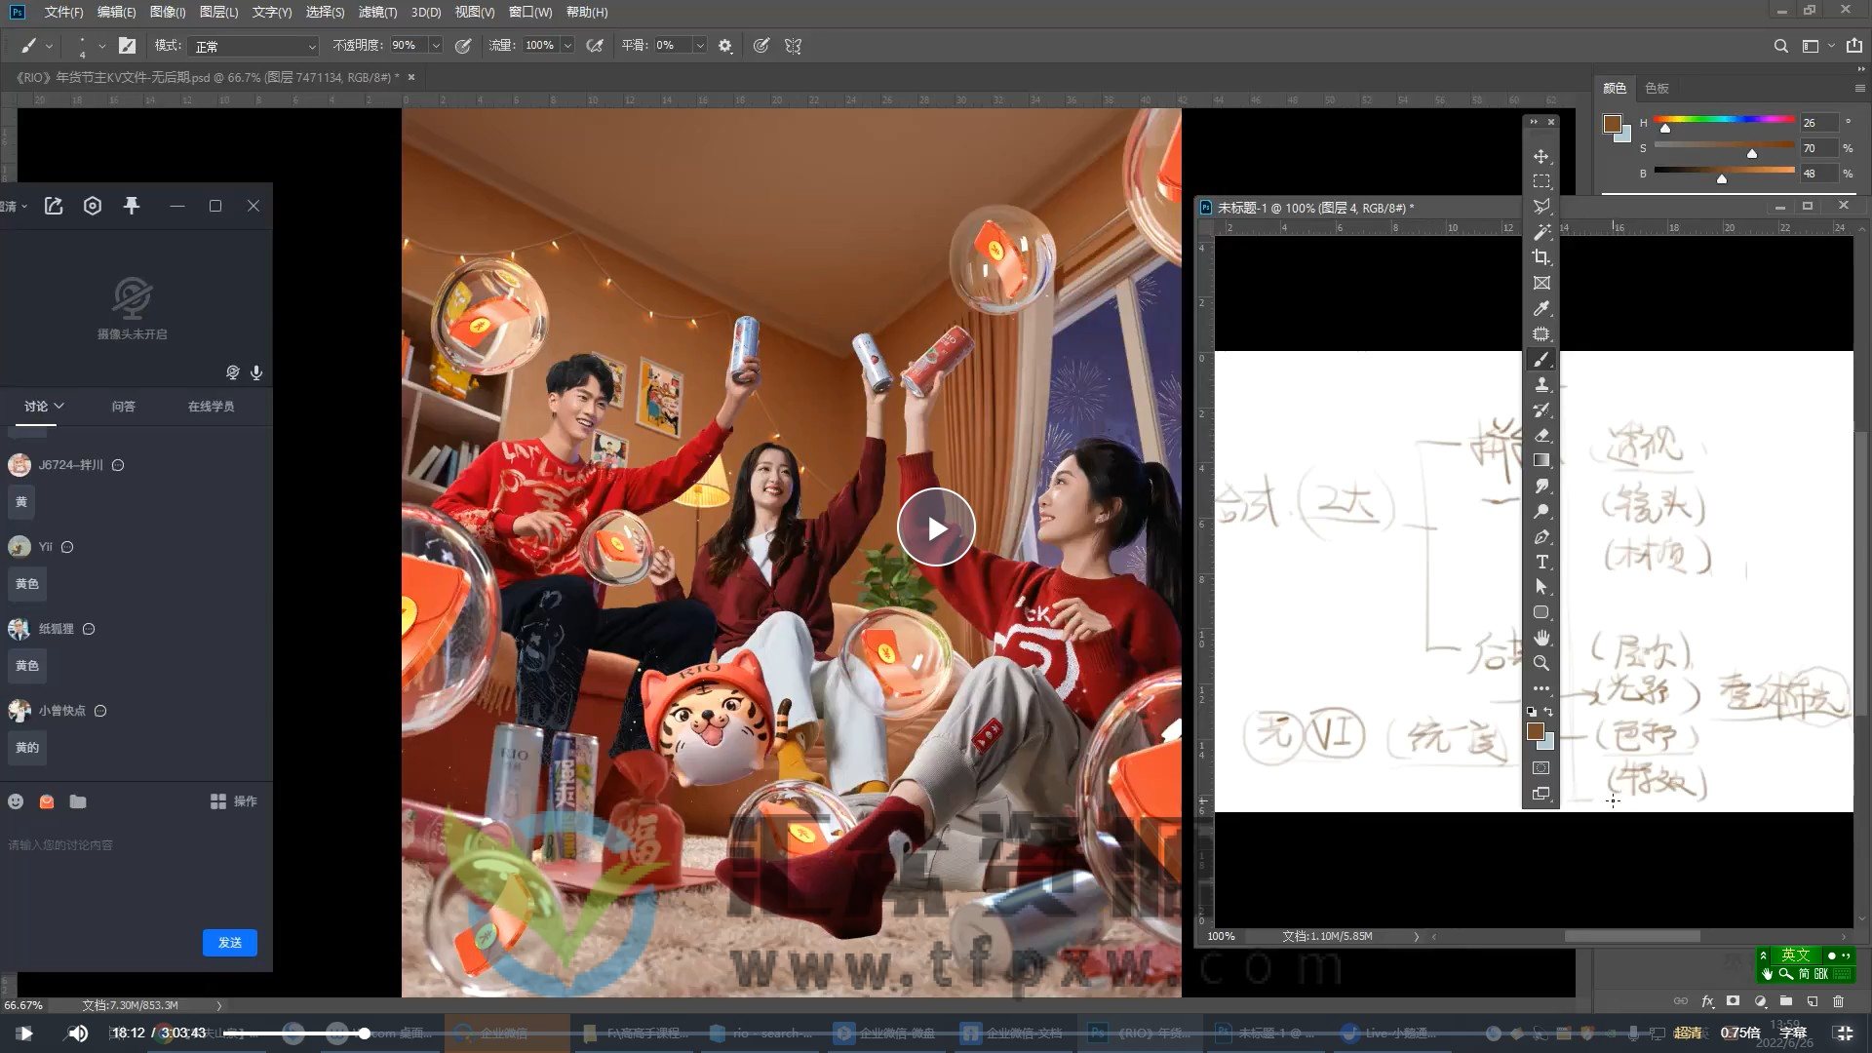
Task: Select the Gradient tool
Action: tap(1540, 460)
